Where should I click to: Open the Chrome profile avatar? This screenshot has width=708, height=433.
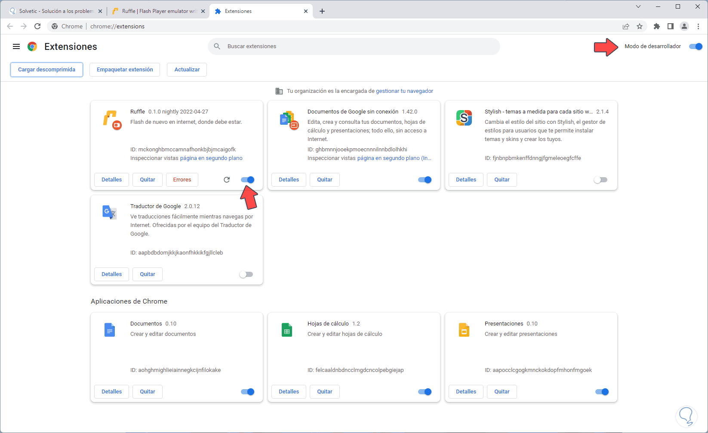coord(684,26)
